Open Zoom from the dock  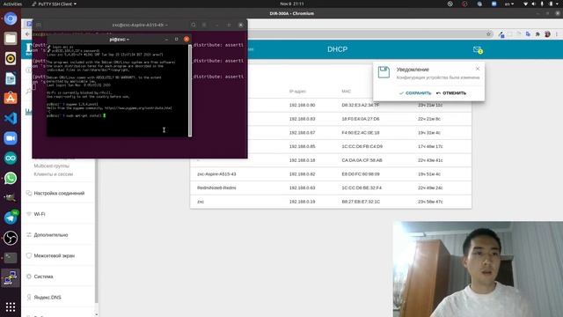11,138
